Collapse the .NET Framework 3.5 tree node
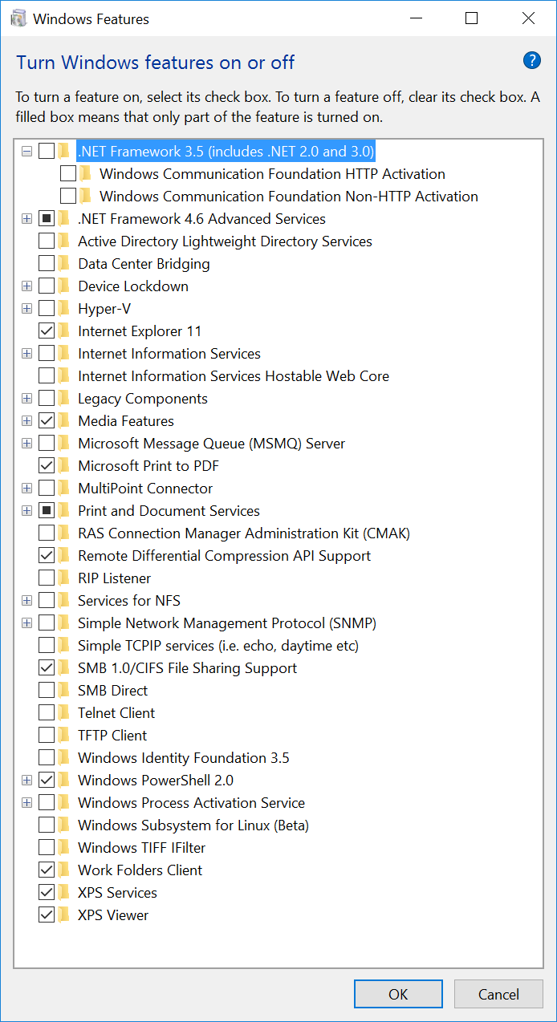This screenshot has width=557, height=1022. click(27, 152)
